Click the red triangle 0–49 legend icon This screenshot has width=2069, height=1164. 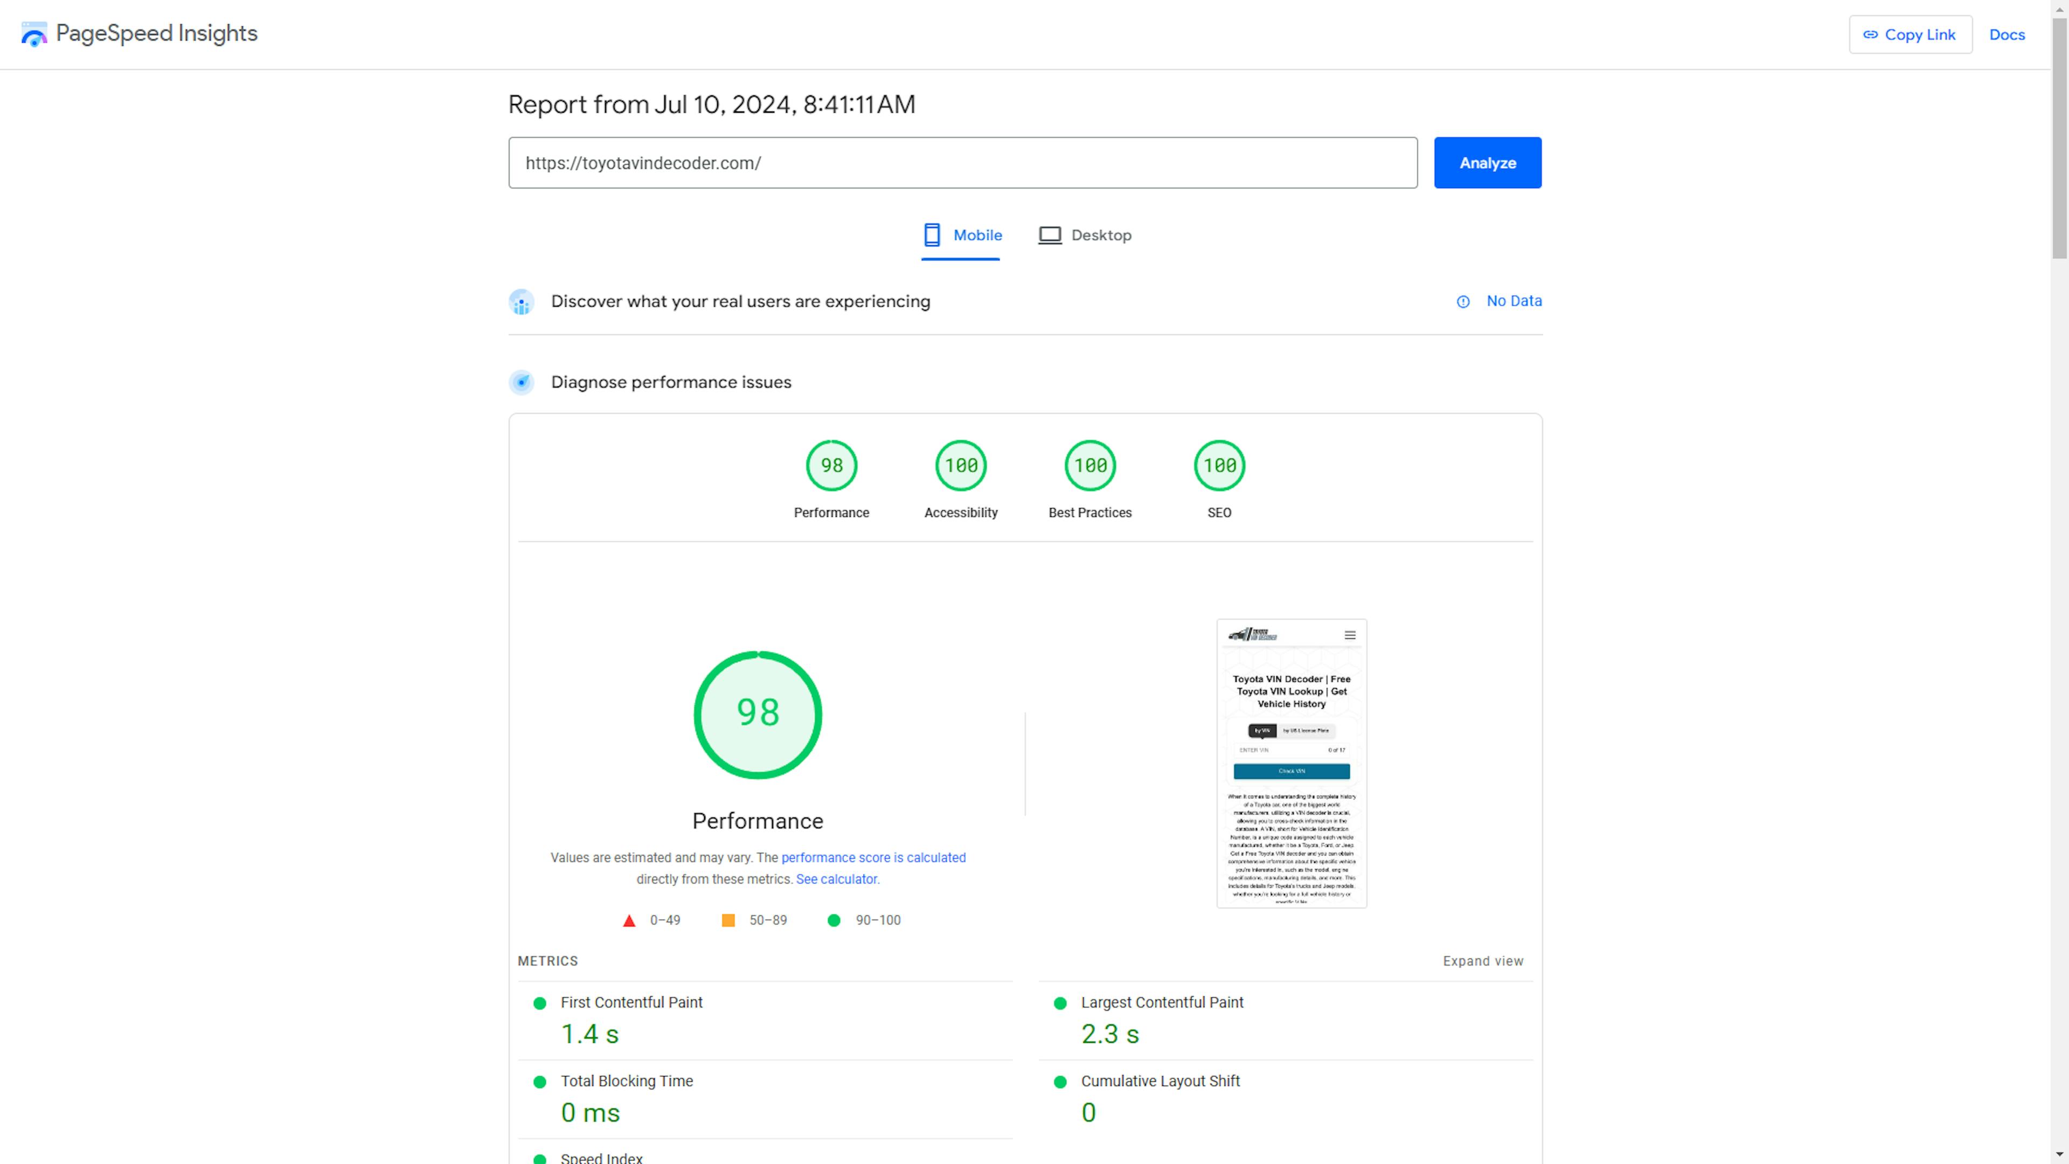(x=629, y=920)
